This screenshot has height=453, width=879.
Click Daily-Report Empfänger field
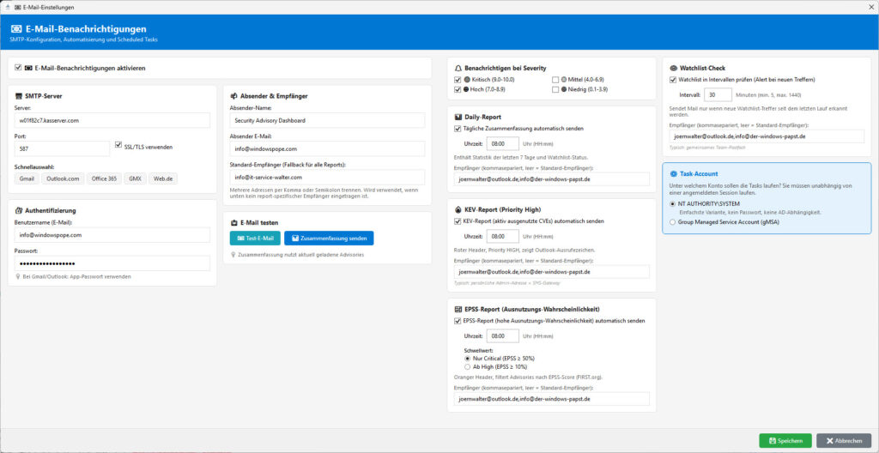click(552, 178)
